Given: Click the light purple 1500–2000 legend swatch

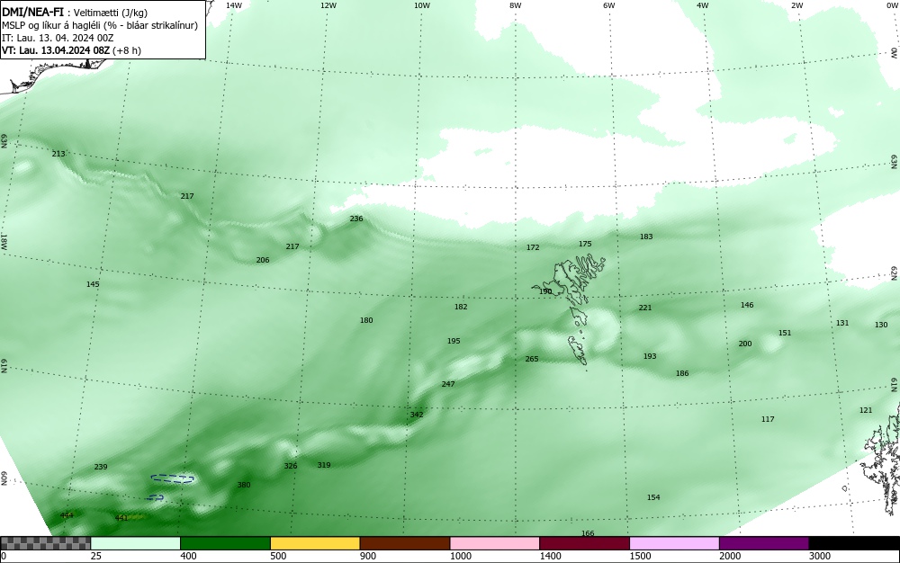Looking at the screenshot, I should click(674, 543).
